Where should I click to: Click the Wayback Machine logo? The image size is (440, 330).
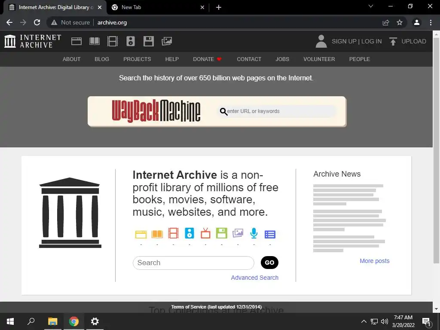tap(156, 111)
